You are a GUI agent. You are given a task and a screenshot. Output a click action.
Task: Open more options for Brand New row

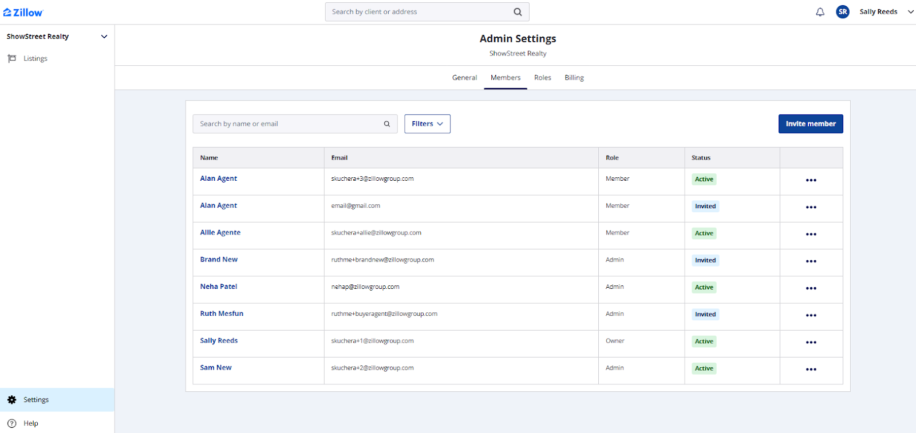(811, 261)
